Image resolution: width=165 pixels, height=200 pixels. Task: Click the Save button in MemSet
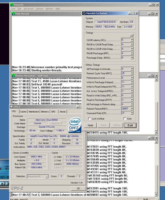pyautogui.click(x=104, y=125)
